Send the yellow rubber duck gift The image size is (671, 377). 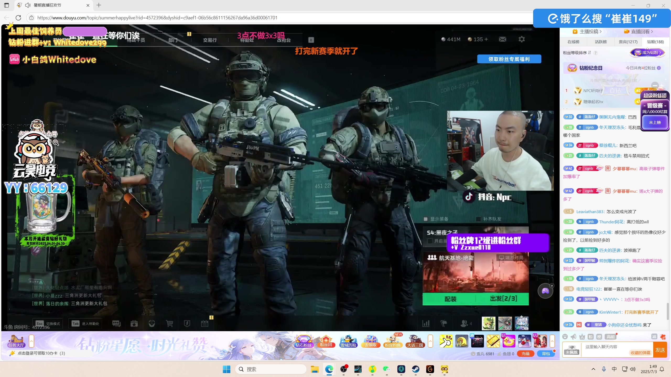509,341
